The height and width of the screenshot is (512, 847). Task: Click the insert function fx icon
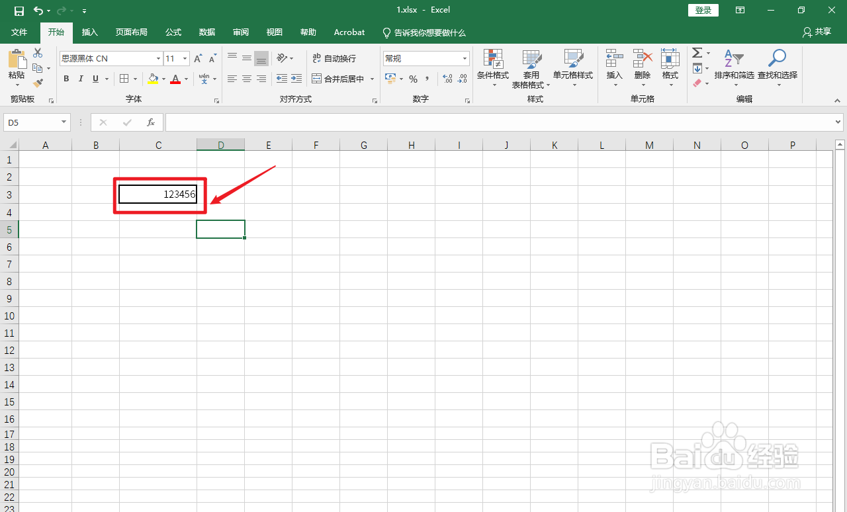pyautogui.click(x=151, y=122)
